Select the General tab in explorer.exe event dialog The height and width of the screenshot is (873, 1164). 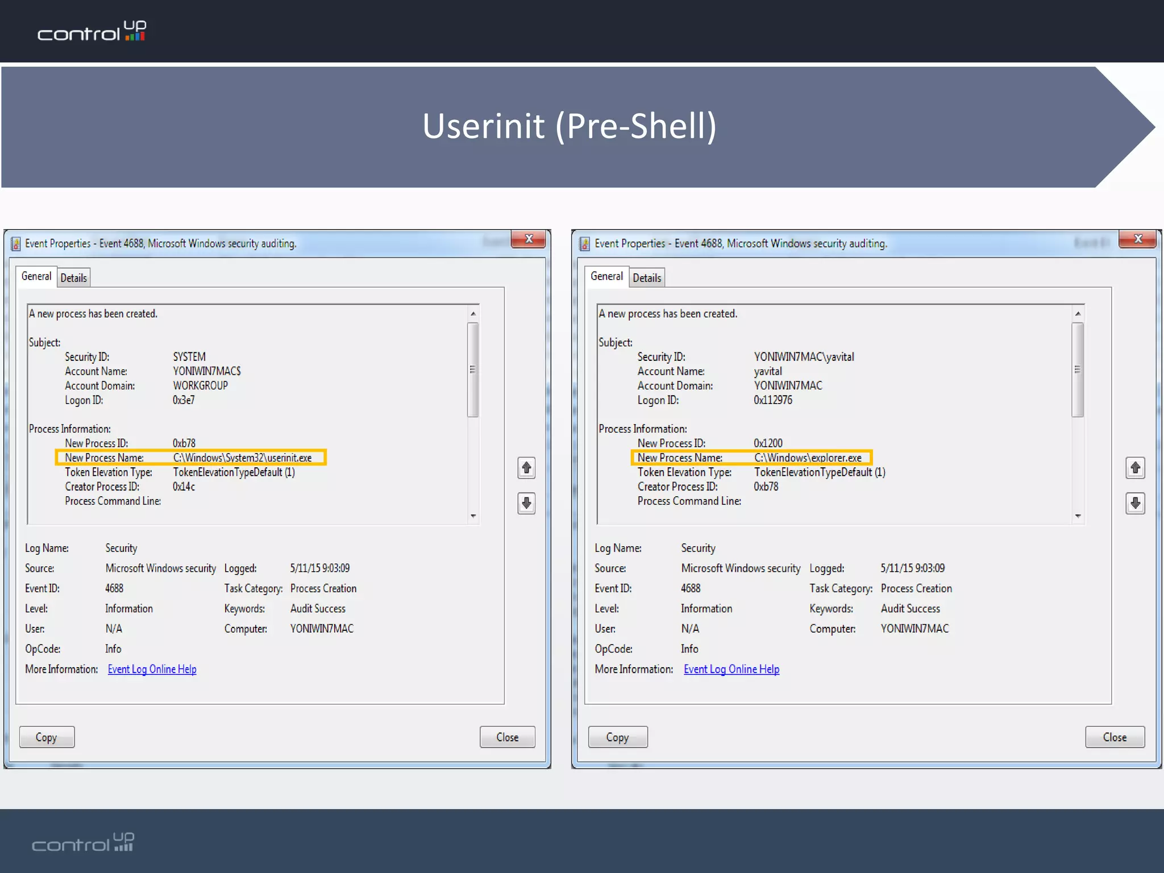coord(606,276)
